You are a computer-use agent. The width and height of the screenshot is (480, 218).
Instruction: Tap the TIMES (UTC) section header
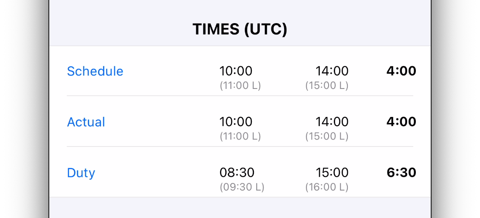click(240, 30)
